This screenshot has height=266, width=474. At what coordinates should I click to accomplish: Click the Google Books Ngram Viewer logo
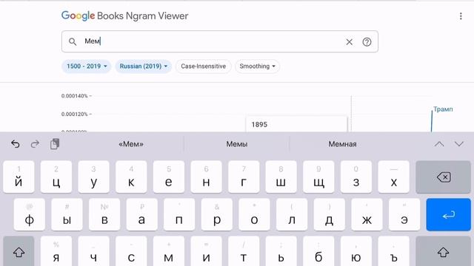[124, 16]
